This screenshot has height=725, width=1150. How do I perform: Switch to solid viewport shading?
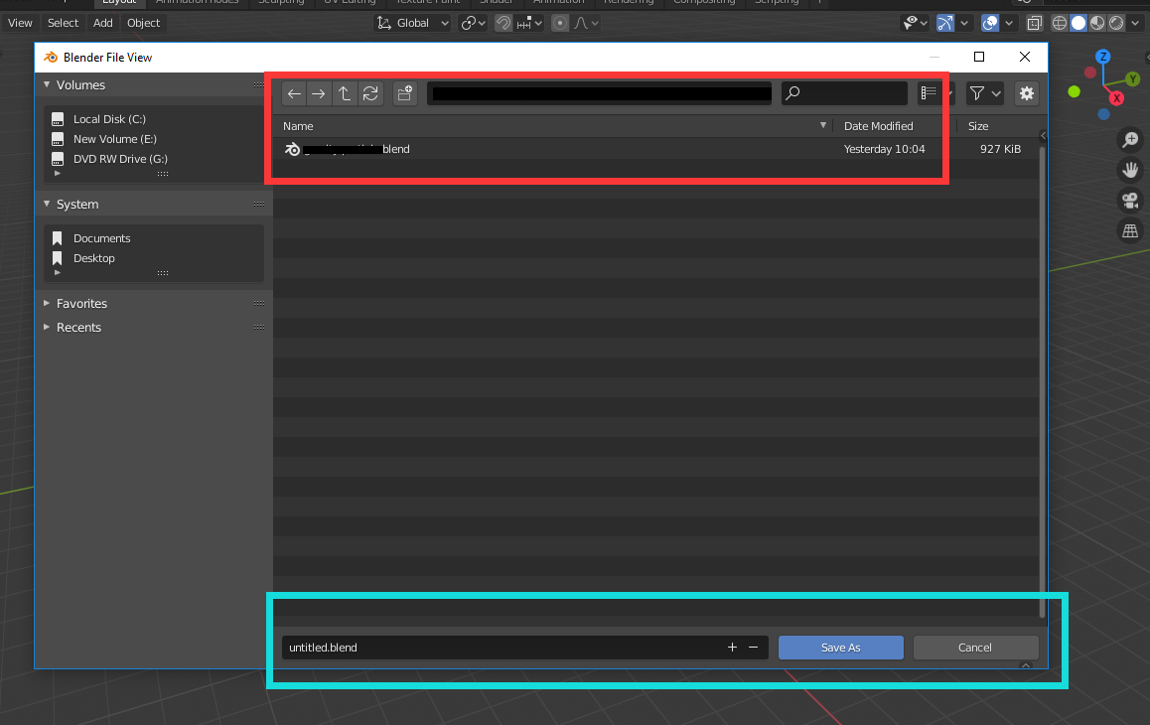1078,23
